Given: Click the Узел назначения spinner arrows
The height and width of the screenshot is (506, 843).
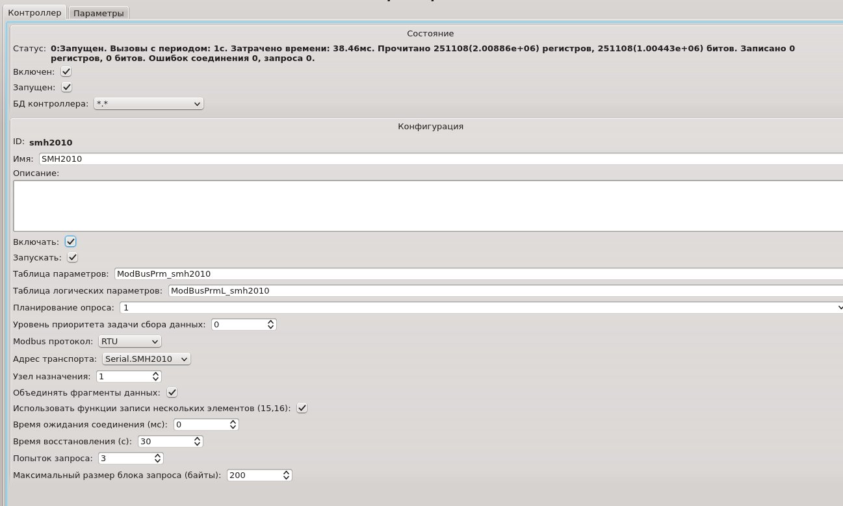Looking at the screenshot, I should pyautogui.click(x=155, y=376).
